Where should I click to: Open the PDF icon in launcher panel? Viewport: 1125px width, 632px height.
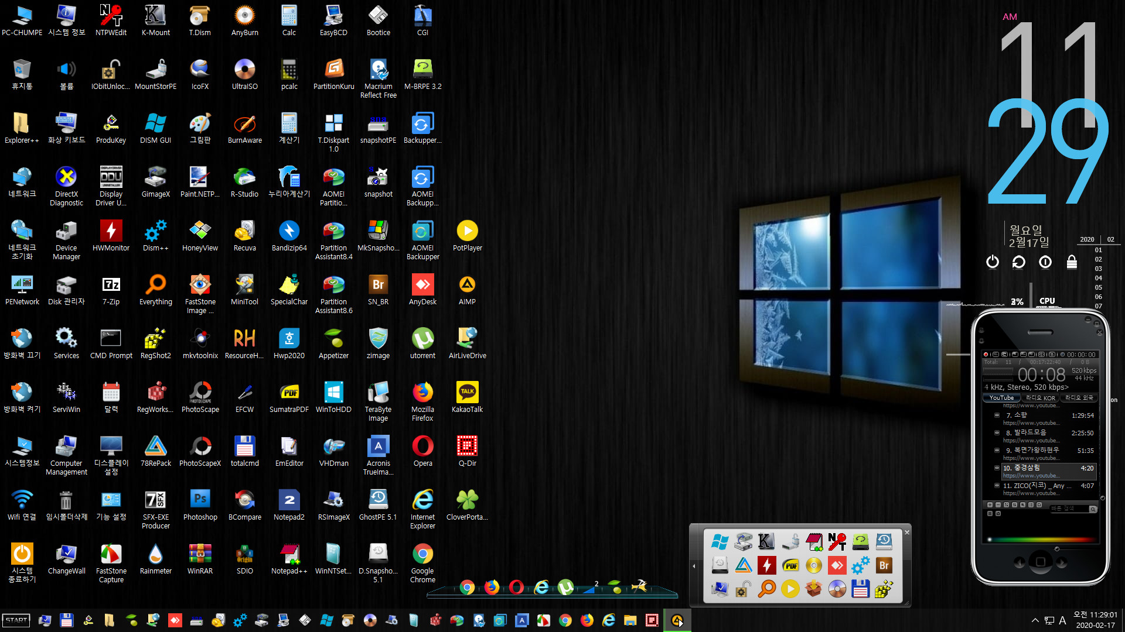tap(790, 565)
